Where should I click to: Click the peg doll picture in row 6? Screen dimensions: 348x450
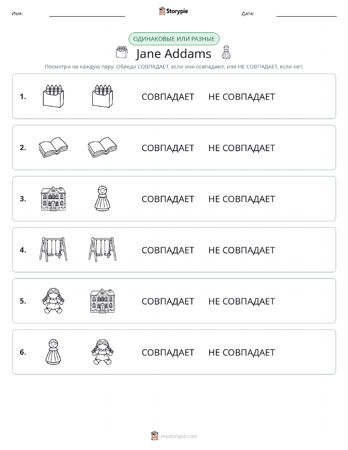pos(54,351)
